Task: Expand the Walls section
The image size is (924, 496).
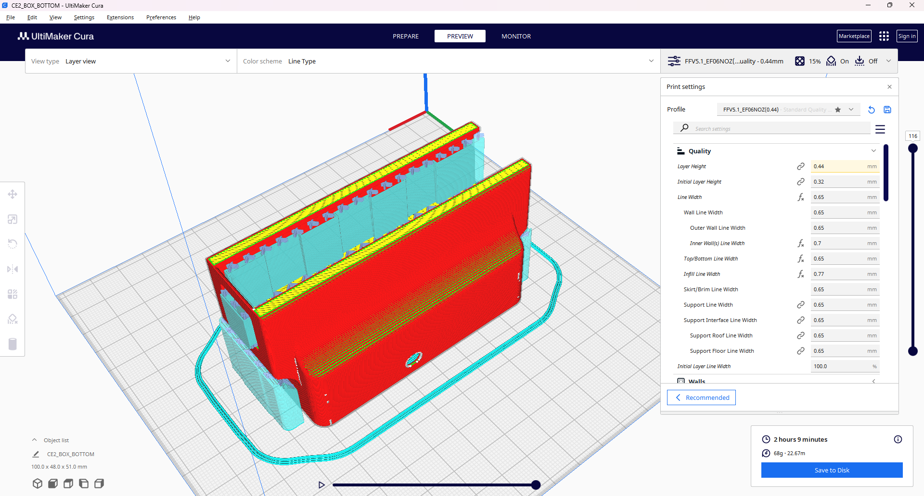Action: point(873,381)
